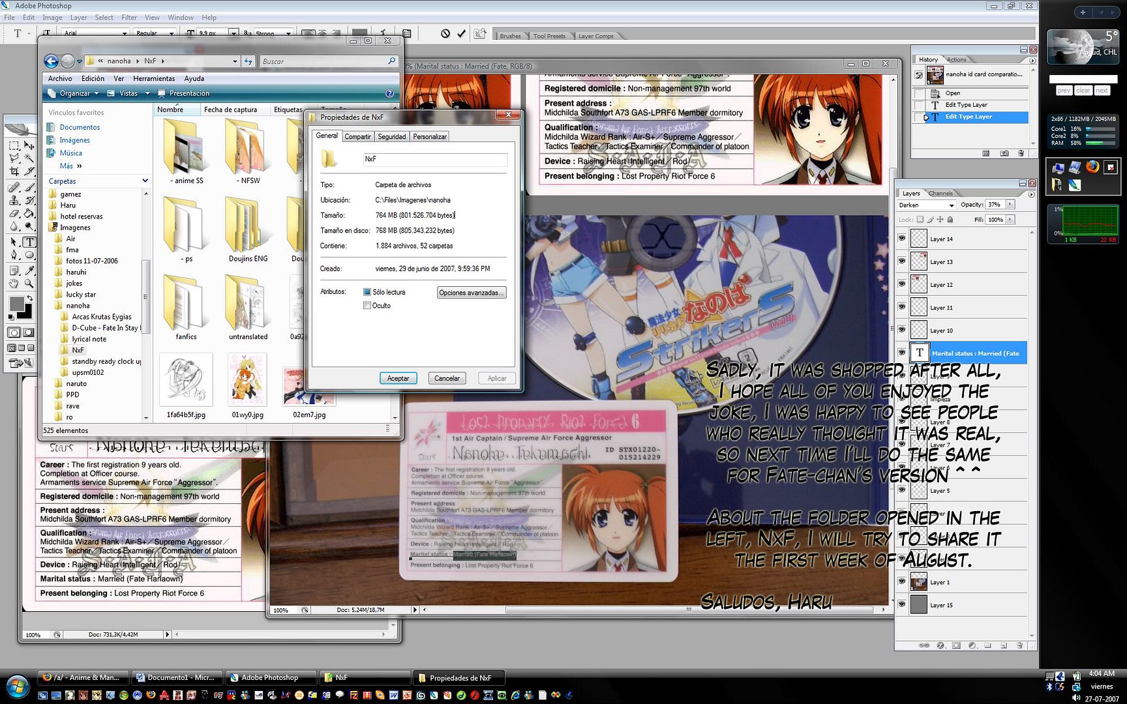Select the Crop tool

[x=14, y=171]
